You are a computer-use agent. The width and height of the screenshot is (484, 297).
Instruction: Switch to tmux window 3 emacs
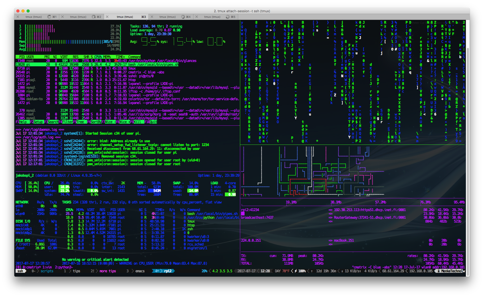(x=136, y=271)
